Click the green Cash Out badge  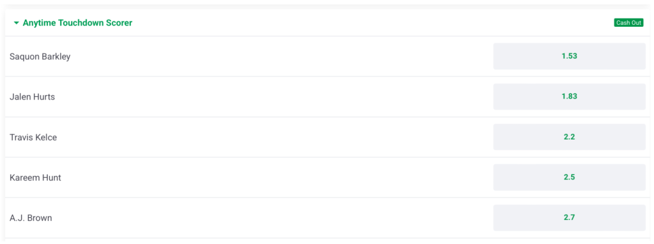tap(628, 23)
